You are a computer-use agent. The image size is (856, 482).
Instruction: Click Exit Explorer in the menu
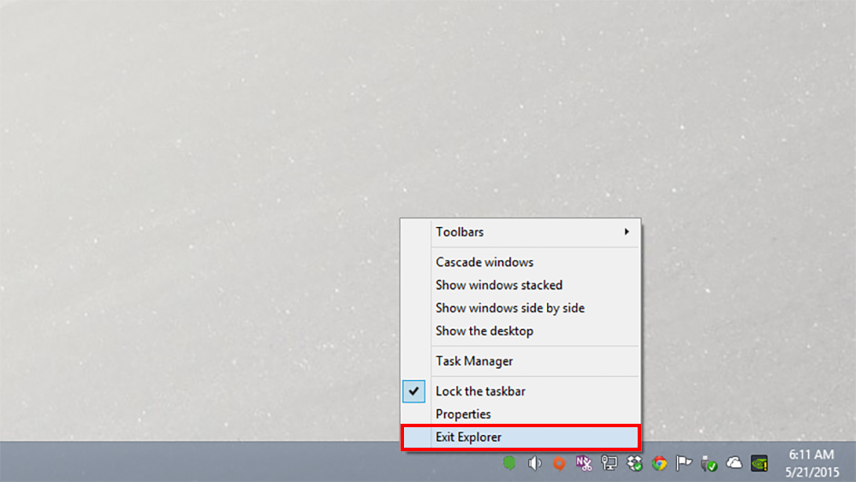coord(520,437)
